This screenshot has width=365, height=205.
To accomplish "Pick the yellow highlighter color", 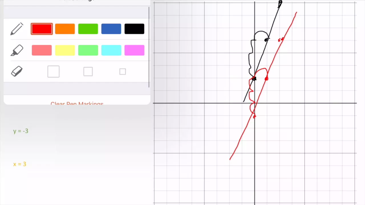I will point(65,50).
